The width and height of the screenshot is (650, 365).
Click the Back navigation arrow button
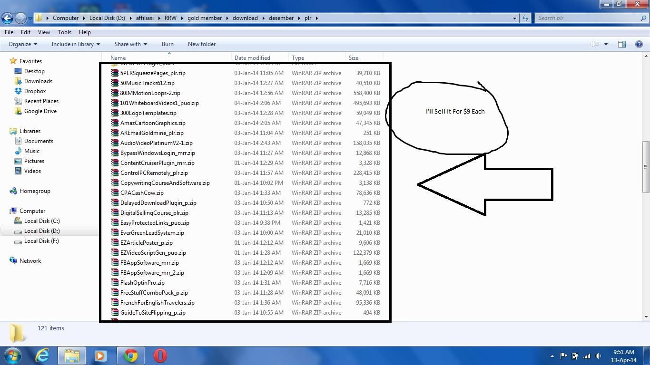(x=7, y=19)
